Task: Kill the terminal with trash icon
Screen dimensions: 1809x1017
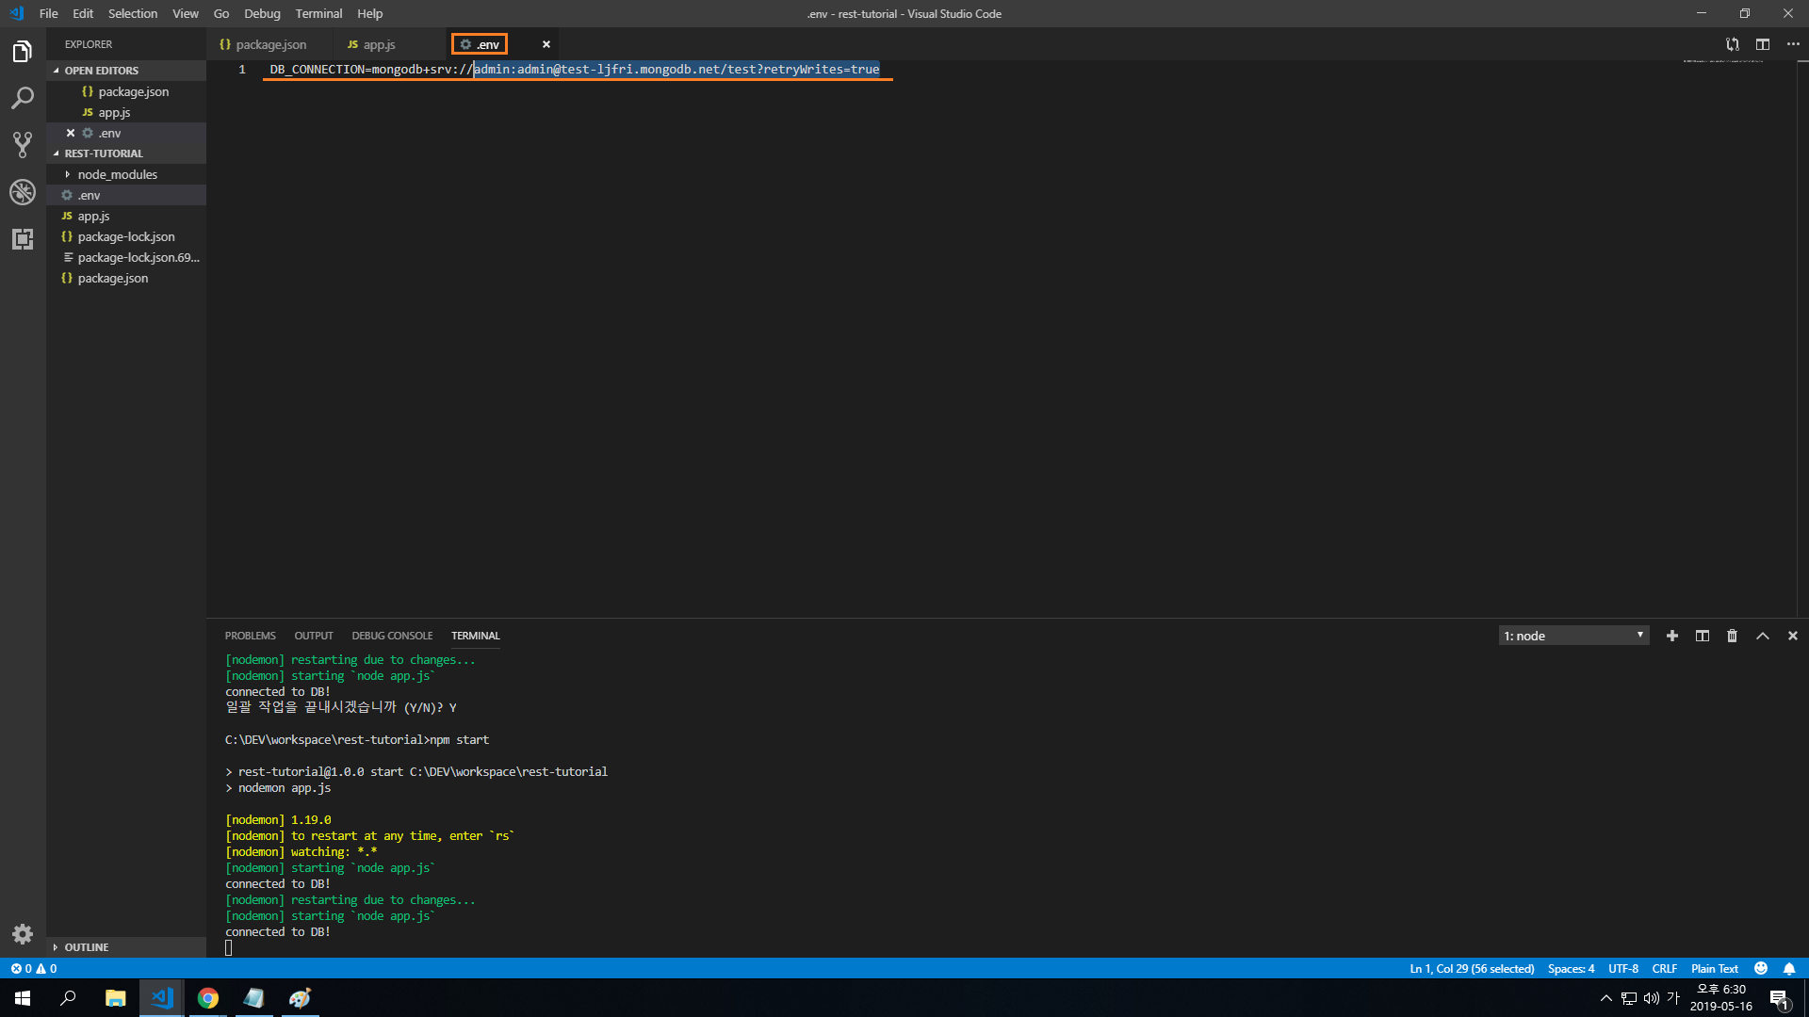Action: tap(1732, 636)
